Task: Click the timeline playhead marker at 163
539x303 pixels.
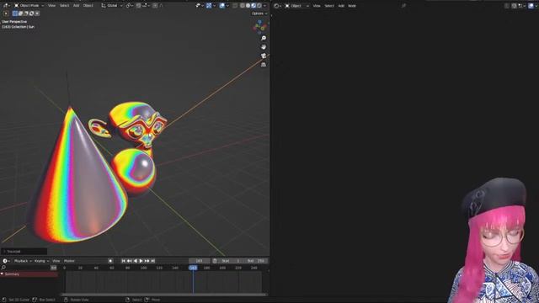Action: click(193, 268)
